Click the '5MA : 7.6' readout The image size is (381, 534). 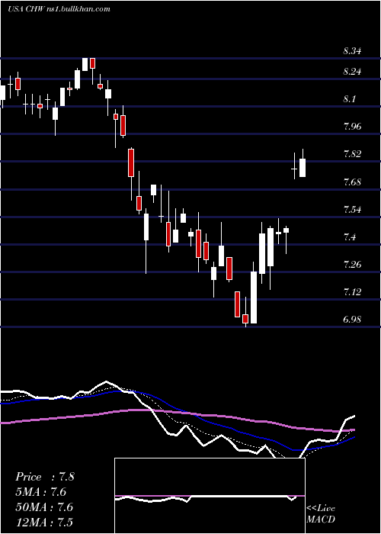[40, 492]
